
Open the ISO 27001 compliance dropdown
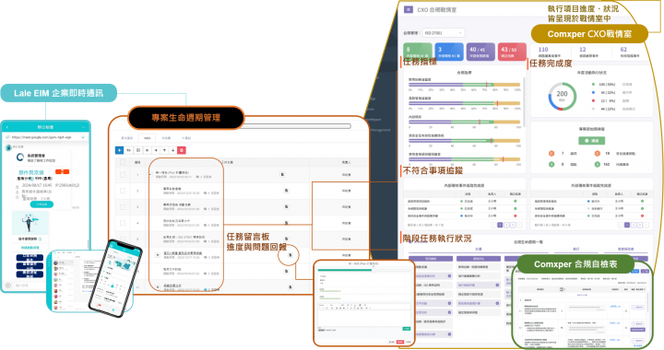point(444,32)
